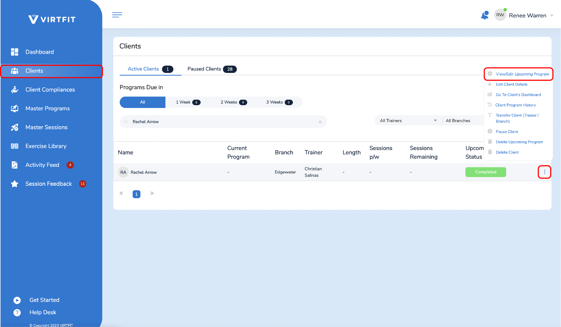This screenshot has width=561, height=327.
Task: Click the RA avatar for Rachel Arrow
Action: pos(123,172)
